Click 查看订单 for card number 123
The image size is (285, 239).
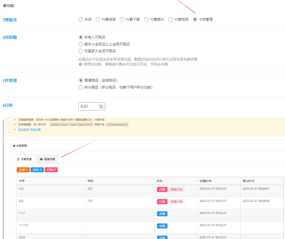(176, 189)
